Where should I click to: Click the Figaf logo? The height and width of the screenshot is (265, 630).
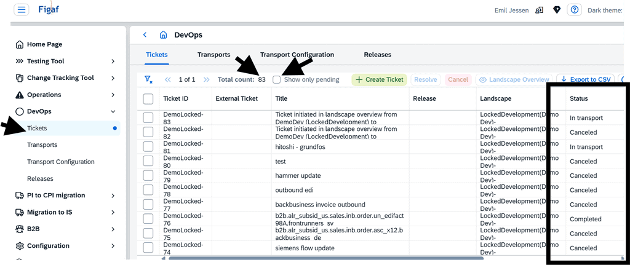48,10
